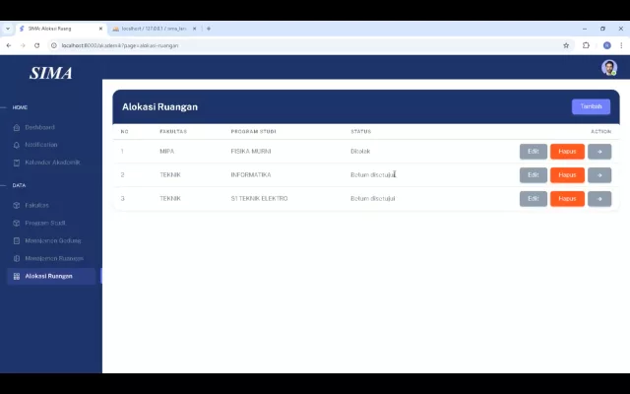Edit the S1 TEKNIK ELEKTRO row
This screenshot has height=394, width=630.
[534, 199]
